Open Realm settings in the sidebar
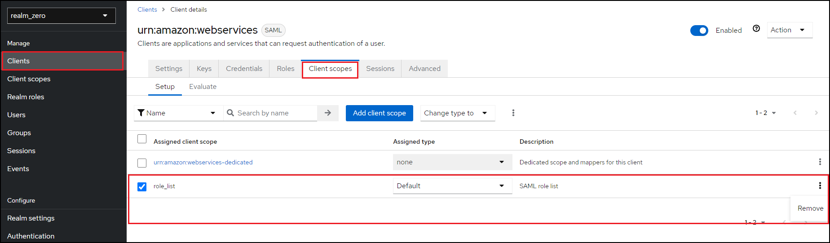 pyautogui.click(x=63, y=218)
